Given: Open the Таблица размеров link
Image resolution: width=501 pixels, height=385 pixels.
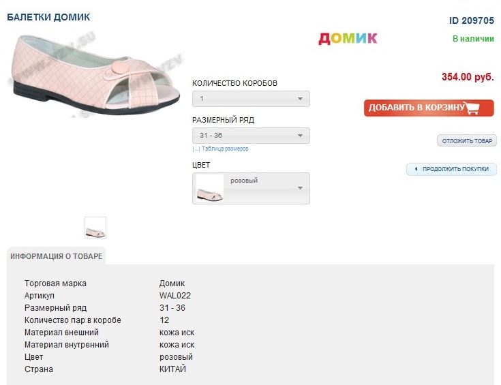Looking at the screenshot, I should click(x=224, y=149).
